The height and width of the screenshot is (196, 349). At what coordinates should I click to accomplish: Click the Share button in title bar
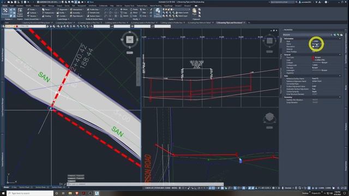[91, 2]
